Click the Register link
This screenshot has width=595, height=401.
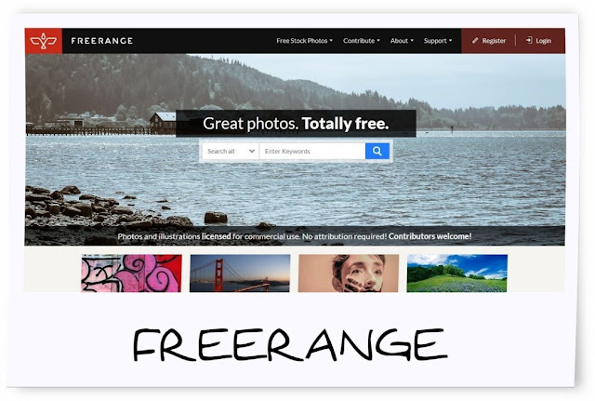494,41
